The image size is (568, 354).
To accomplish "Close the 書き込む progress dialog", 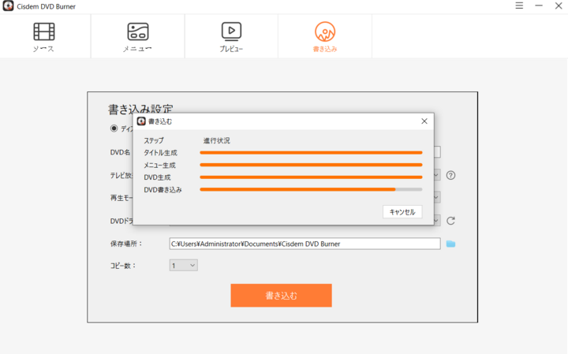I will coord(424,121).
